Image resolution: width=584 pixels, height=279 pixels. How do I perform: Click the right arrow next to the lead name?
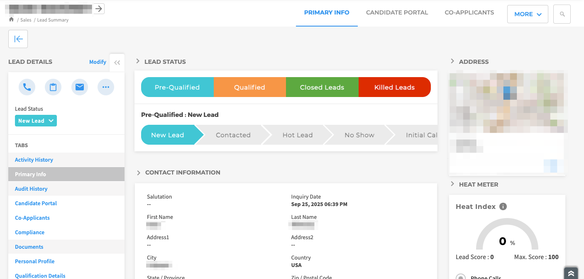[99, 8]
